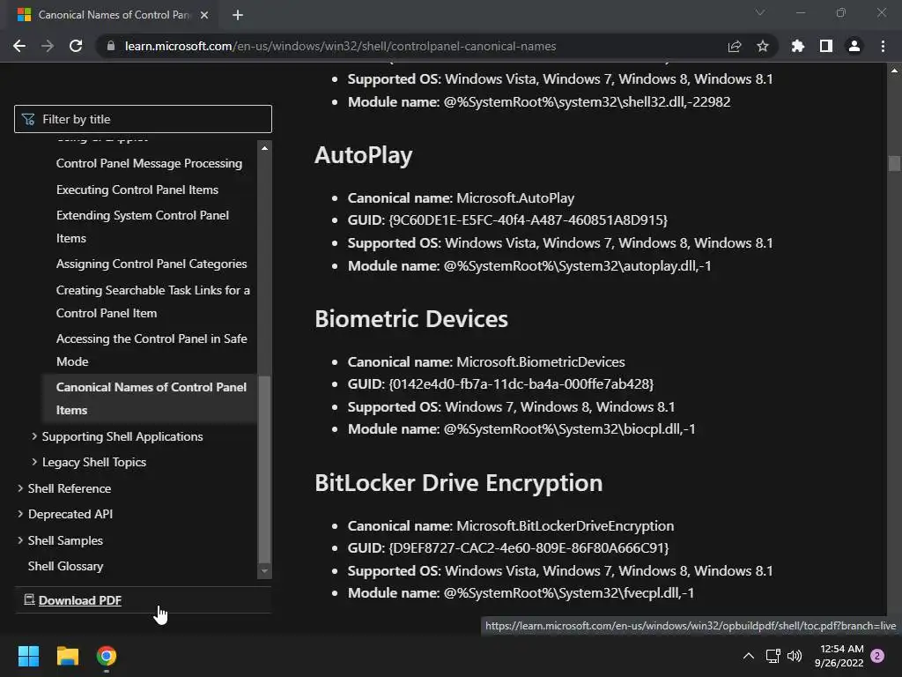Expand the Deprecated API node
Image resolution: width=902 pixels, height=677 pixels.
[20, 514]
